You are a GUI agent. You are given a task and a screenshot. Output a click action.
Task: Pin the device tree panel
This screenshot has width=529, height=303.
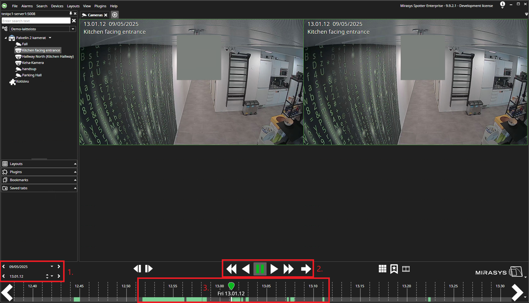(x=71, y=14)
